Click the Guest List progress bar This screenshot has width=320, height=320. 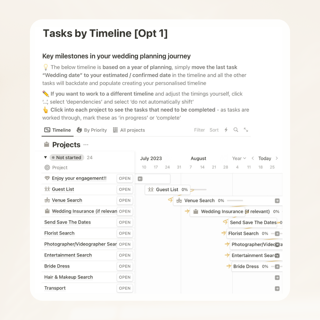(x=199, y=190)
